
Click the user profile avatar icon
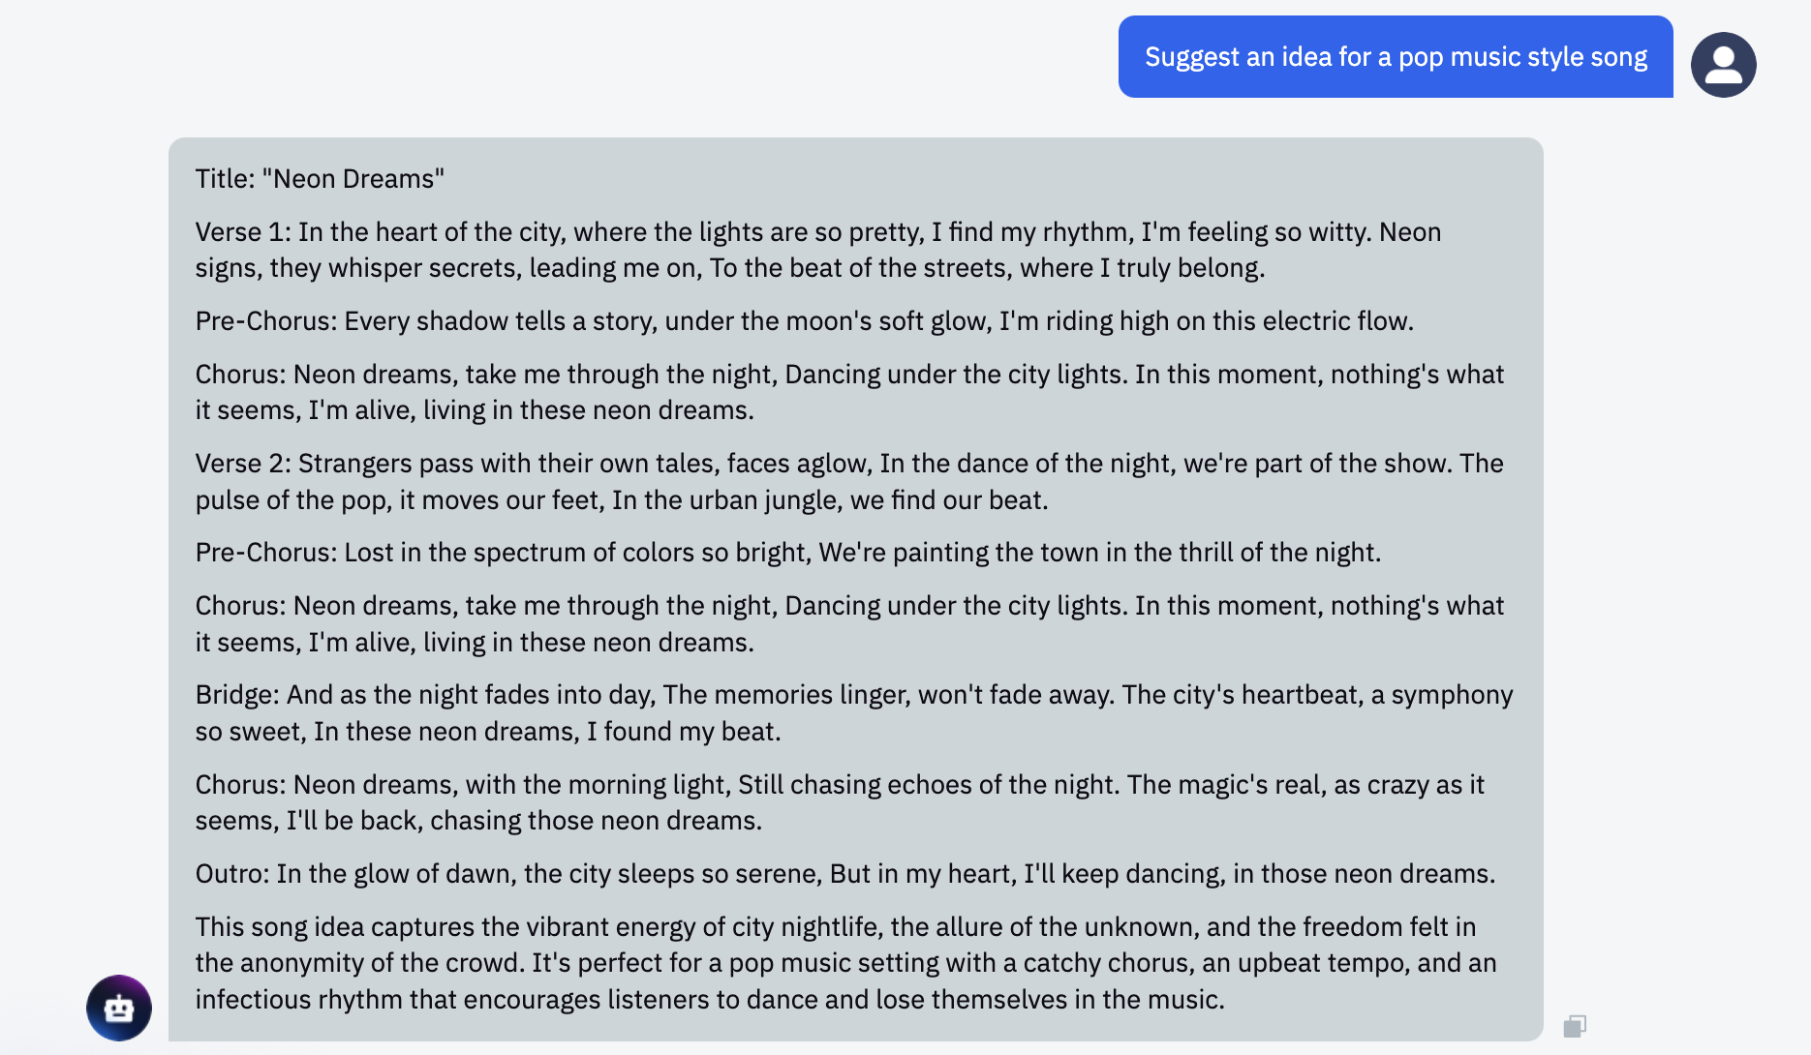coord(1723,65)
